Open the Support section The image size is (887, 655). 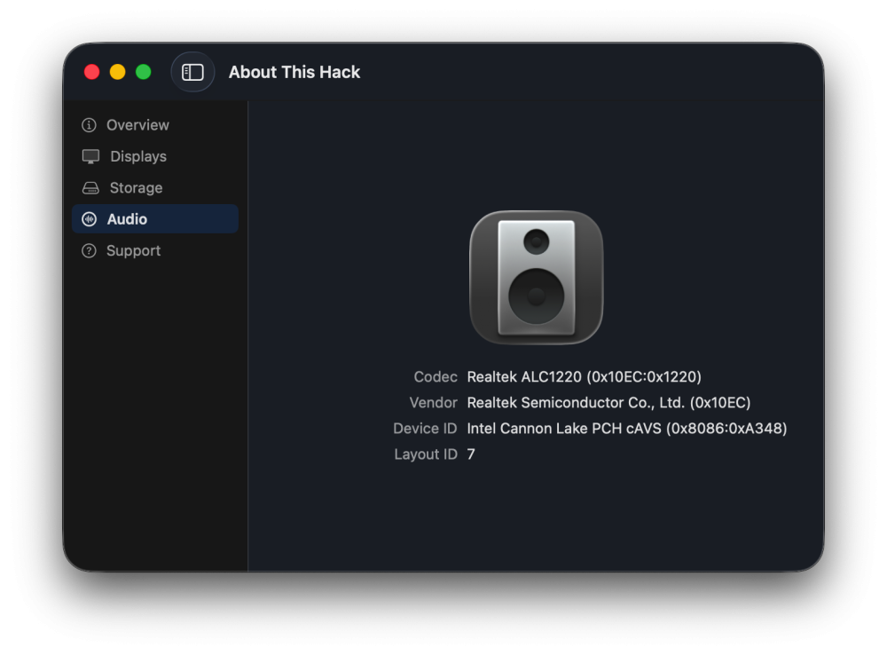(x=155, y=250)
